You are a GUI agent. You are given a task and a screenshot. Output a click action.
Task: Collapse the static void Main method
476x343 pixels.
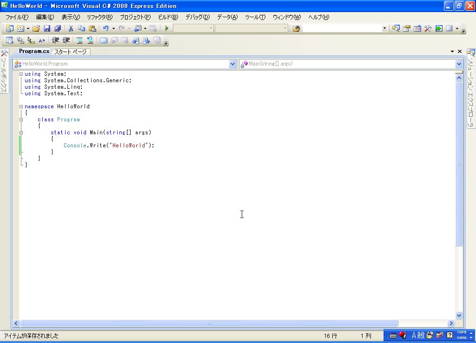21,132
